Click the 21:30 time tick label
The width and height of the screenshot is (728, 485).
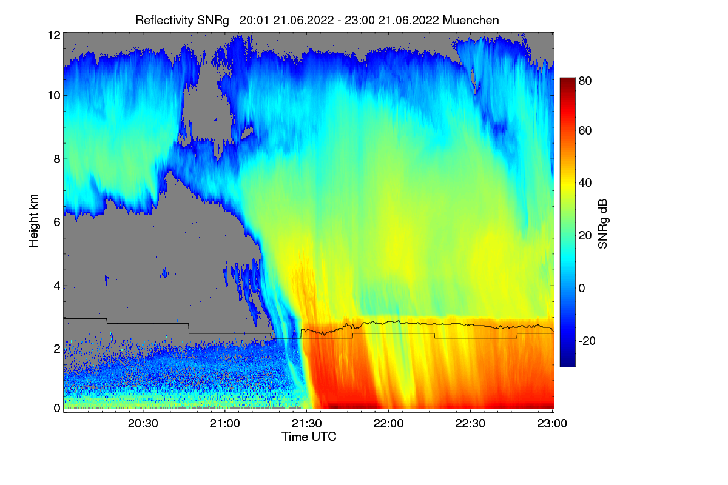pos(307,424)
